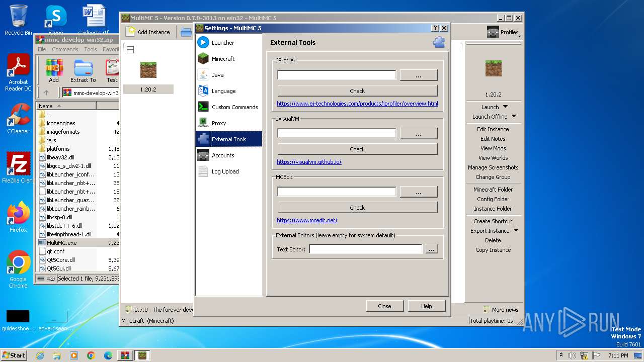Open the Log Upload settings page

point(228,171)
